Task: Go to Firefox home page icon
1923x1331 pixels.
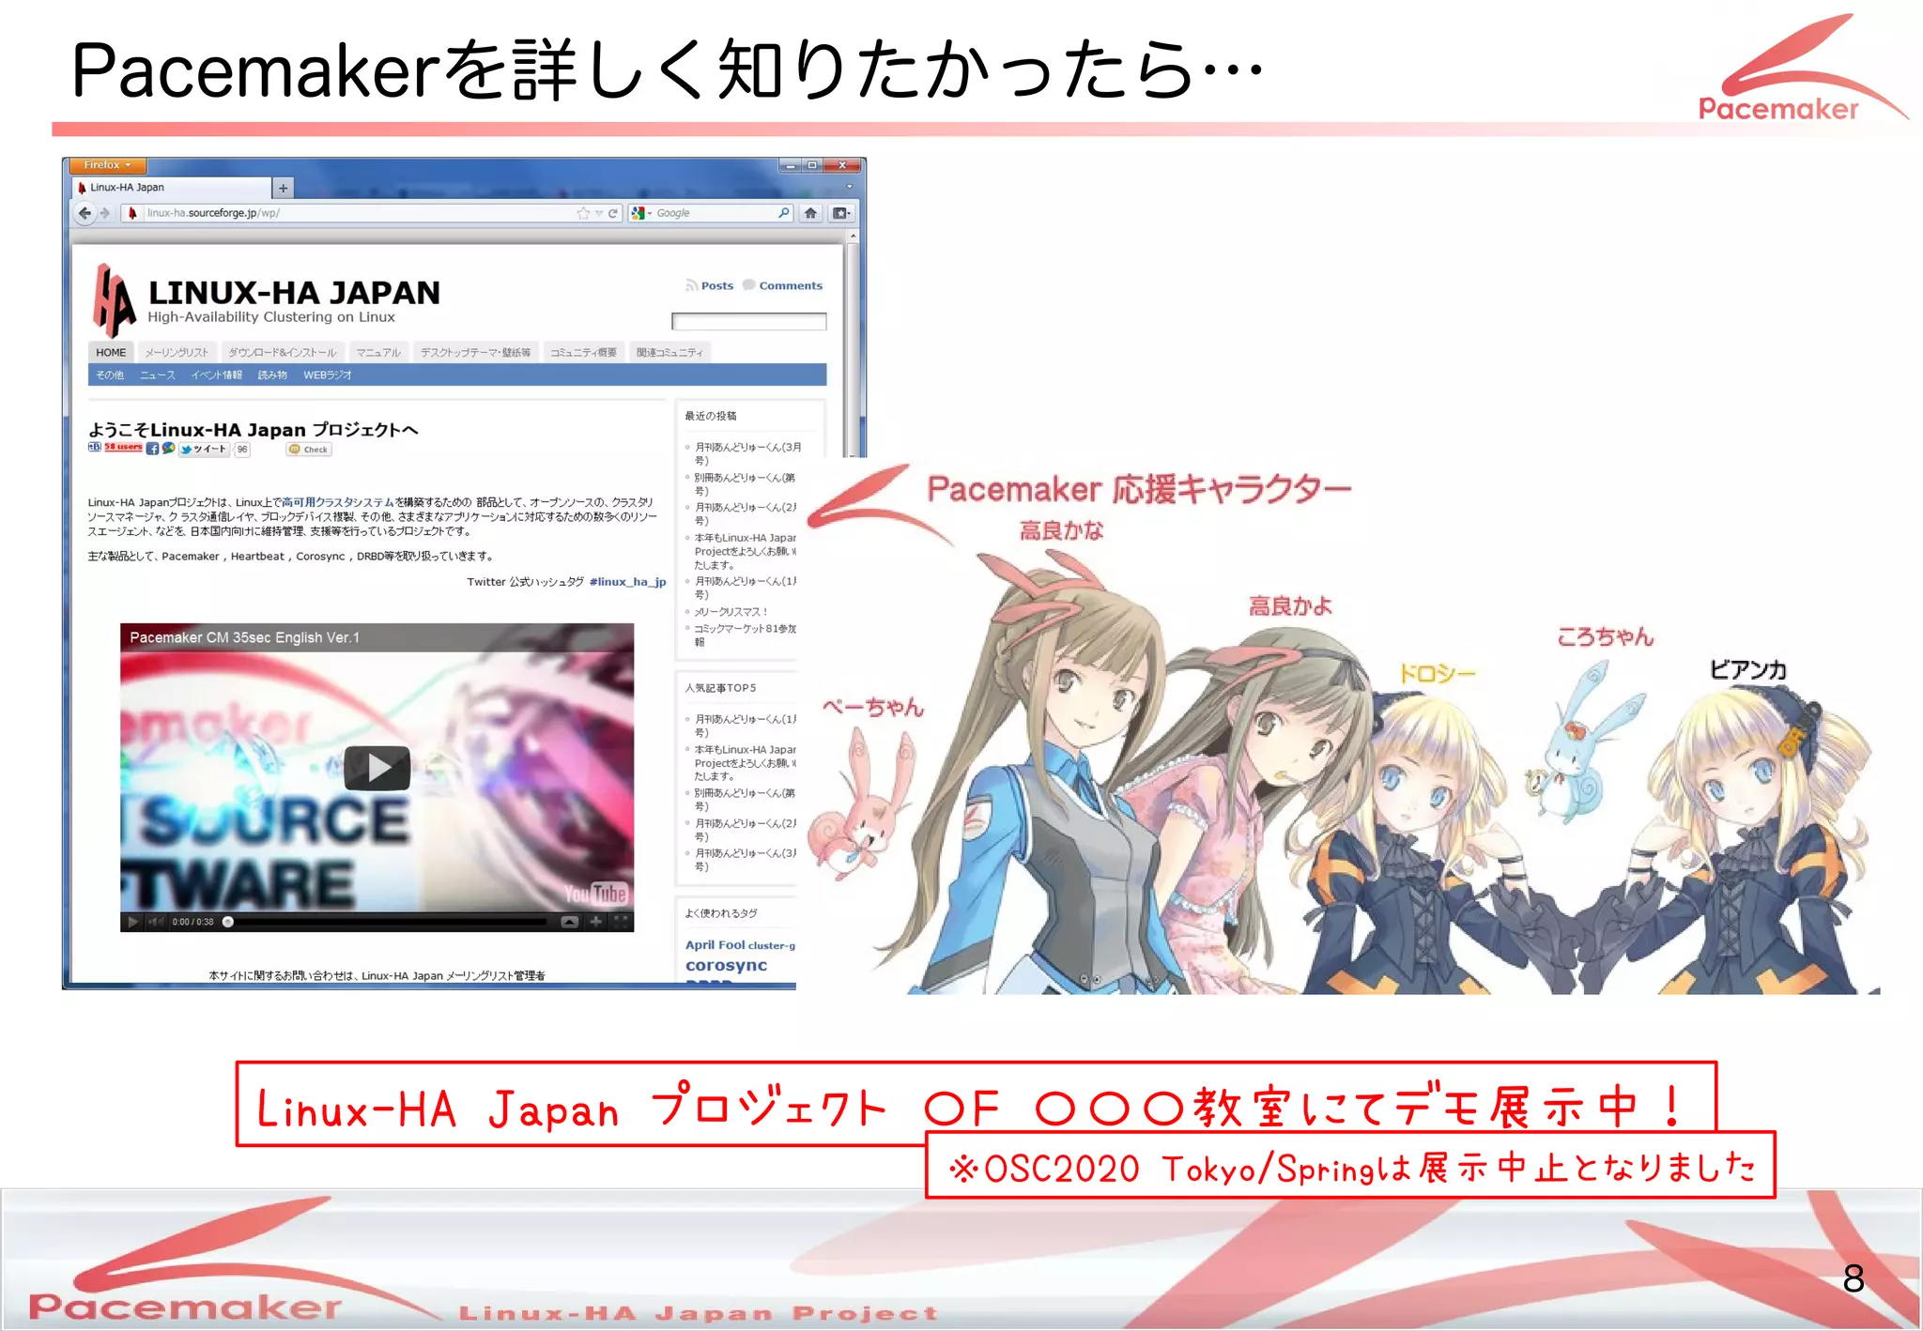Action: (x=810, y=213)
